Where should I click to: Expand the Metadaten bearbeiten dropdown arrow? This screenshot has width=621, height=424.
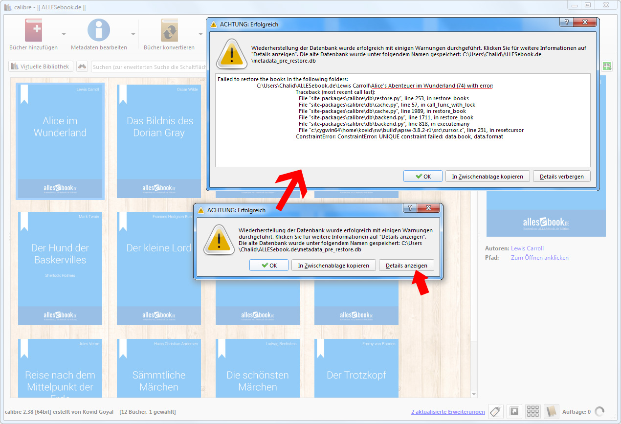click(133, 34)
